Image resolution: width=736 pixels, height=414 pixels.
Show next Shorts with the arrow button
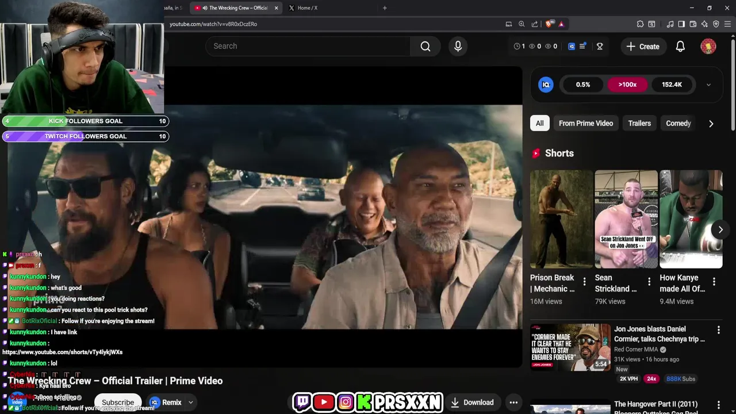coord(720,229)
